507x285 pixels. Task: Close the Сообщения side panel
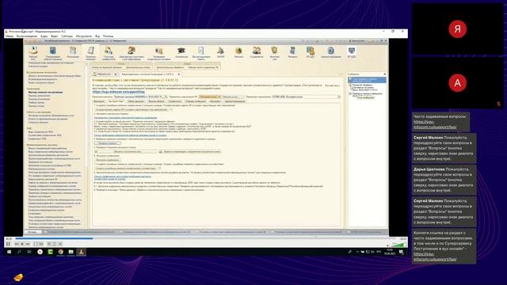click(x=384, y=74)
